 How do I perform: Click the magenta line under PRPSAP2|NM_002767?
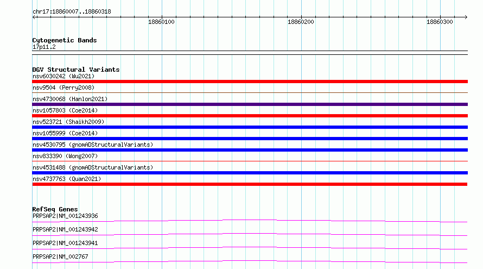pos(250,261)
